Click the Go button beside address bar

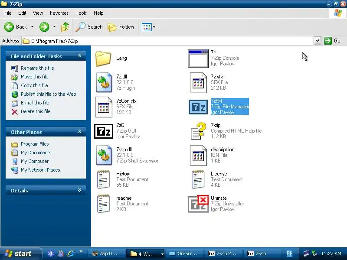tap(332, 41)
